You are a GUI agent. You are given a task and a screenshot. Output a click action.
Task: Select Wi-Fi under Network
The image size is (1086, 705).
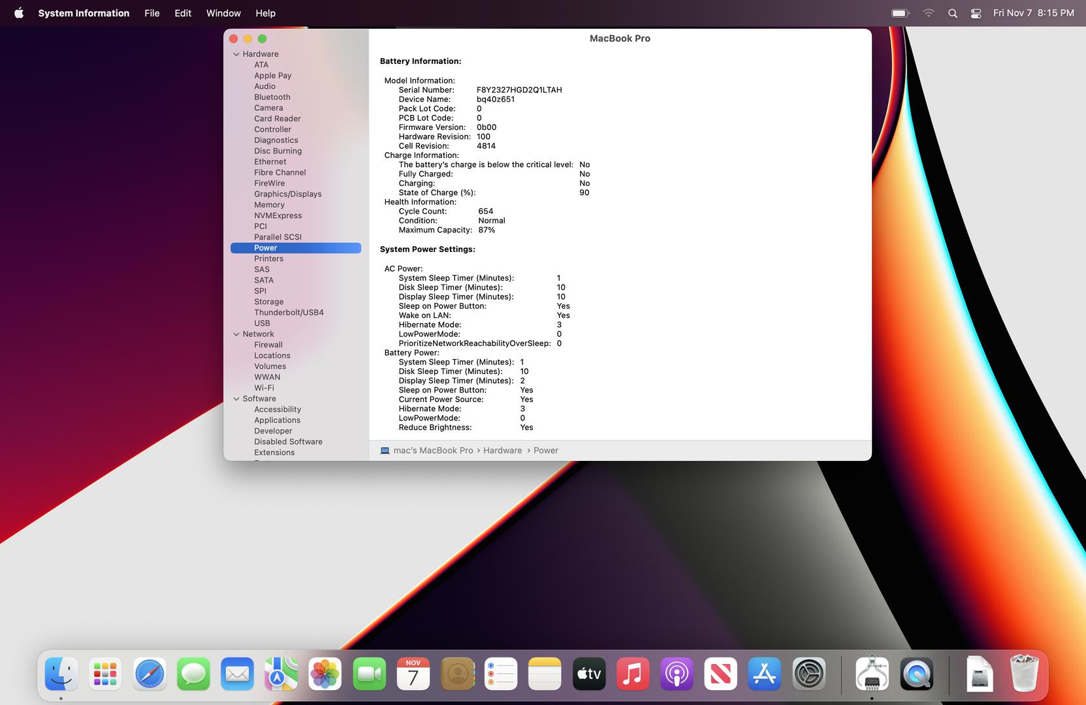[x=264, y=388]
